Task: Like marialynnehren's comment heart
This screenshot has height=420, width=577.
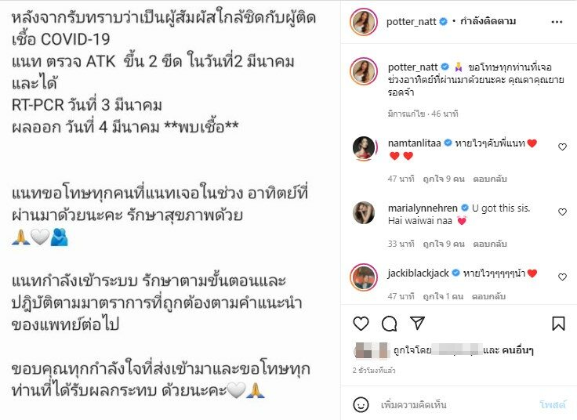Action: 562,212
